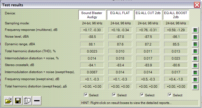This screenshot has height=108, width=202.
Task: Click the 0.013 THD result box
Action: click(x=176, y=51)
